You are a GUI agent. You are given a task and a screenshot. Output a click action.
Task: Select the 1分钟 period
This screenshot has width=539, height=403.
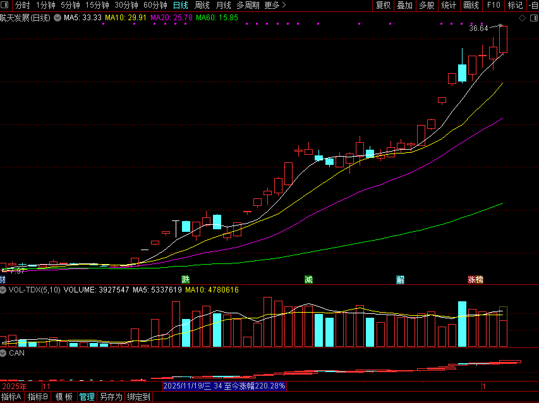point(45,6)
